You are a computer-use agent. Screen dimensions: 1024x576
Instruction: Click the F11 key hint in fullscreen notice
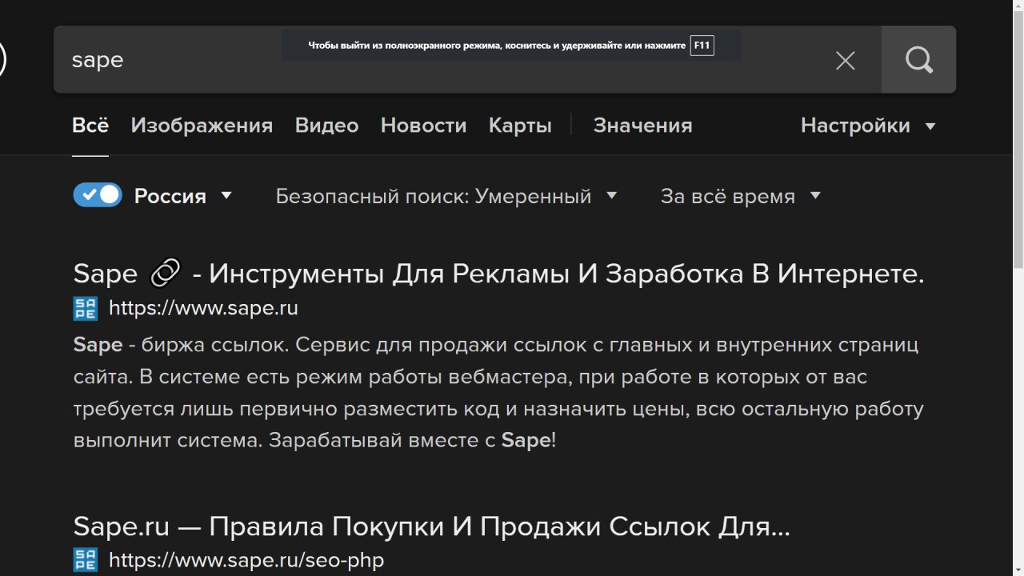pos(702,46)
